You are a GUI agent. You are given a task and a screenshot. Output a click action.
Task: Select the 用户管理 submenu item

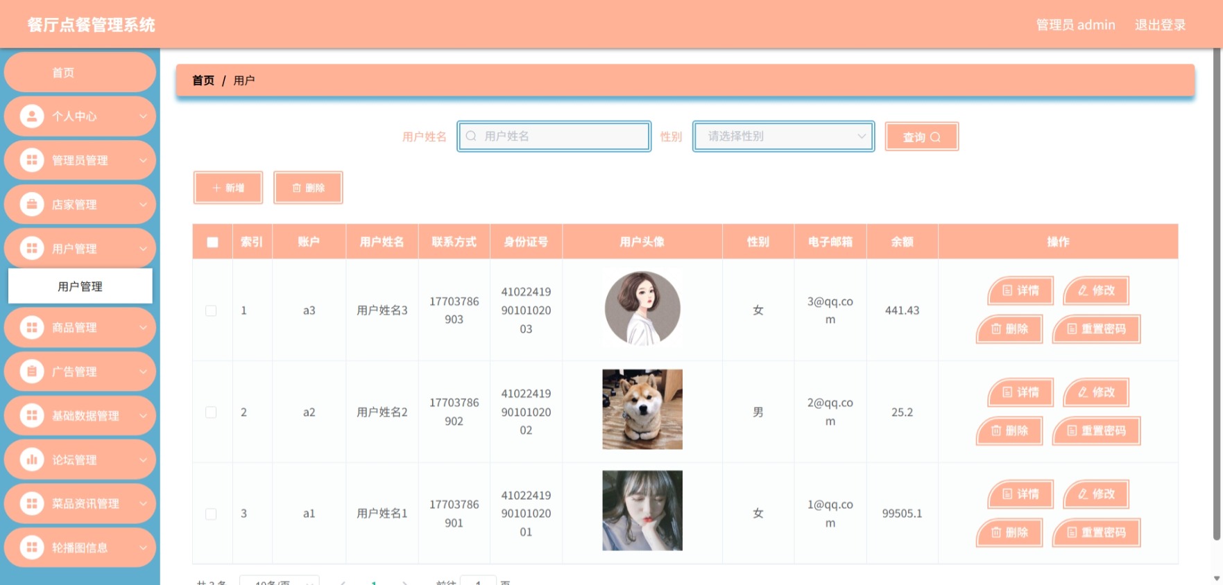point(80,286)
